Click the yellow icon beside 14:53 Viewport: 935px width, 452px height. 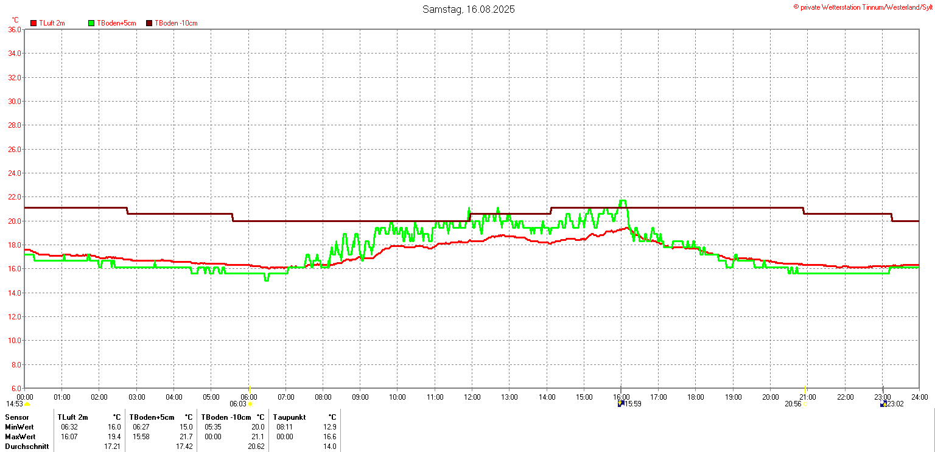click(27, 404)
